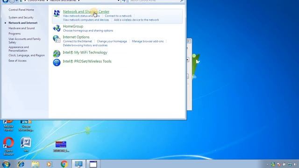Open the address bar history dropdown

(118, 1)
